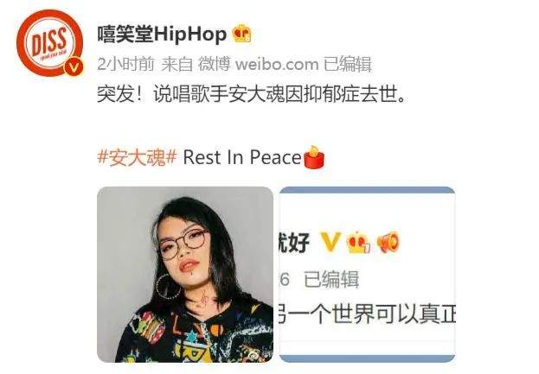Screen dimensions: 539x374
Task: Click the 2小时前 post timestamp
Action: click(x=125, y=64)
